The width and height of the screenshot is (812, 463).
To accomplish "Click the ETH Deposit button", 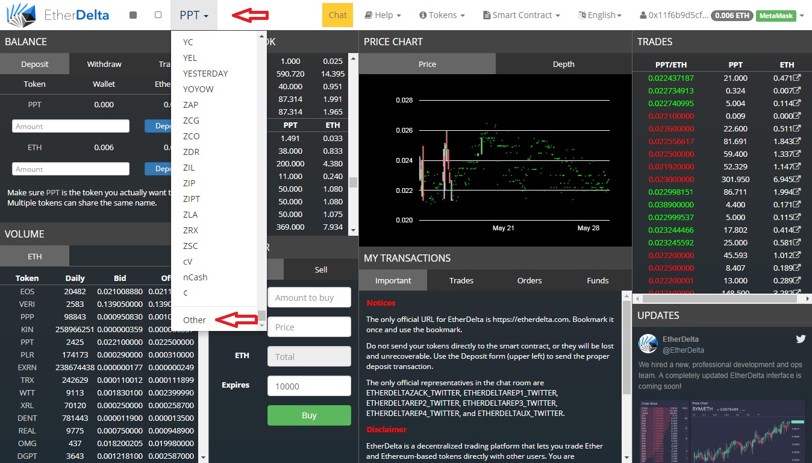I will (158, 169).
